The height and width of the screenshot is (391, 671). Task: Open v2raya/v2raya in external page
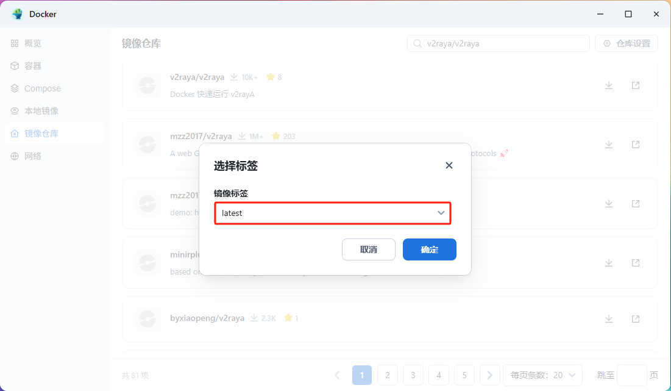[636, 85]
